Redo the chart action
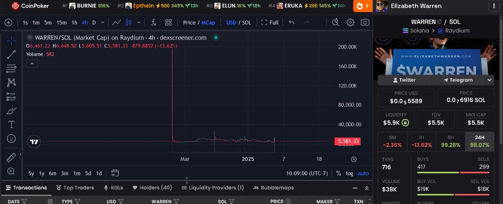 306,22
